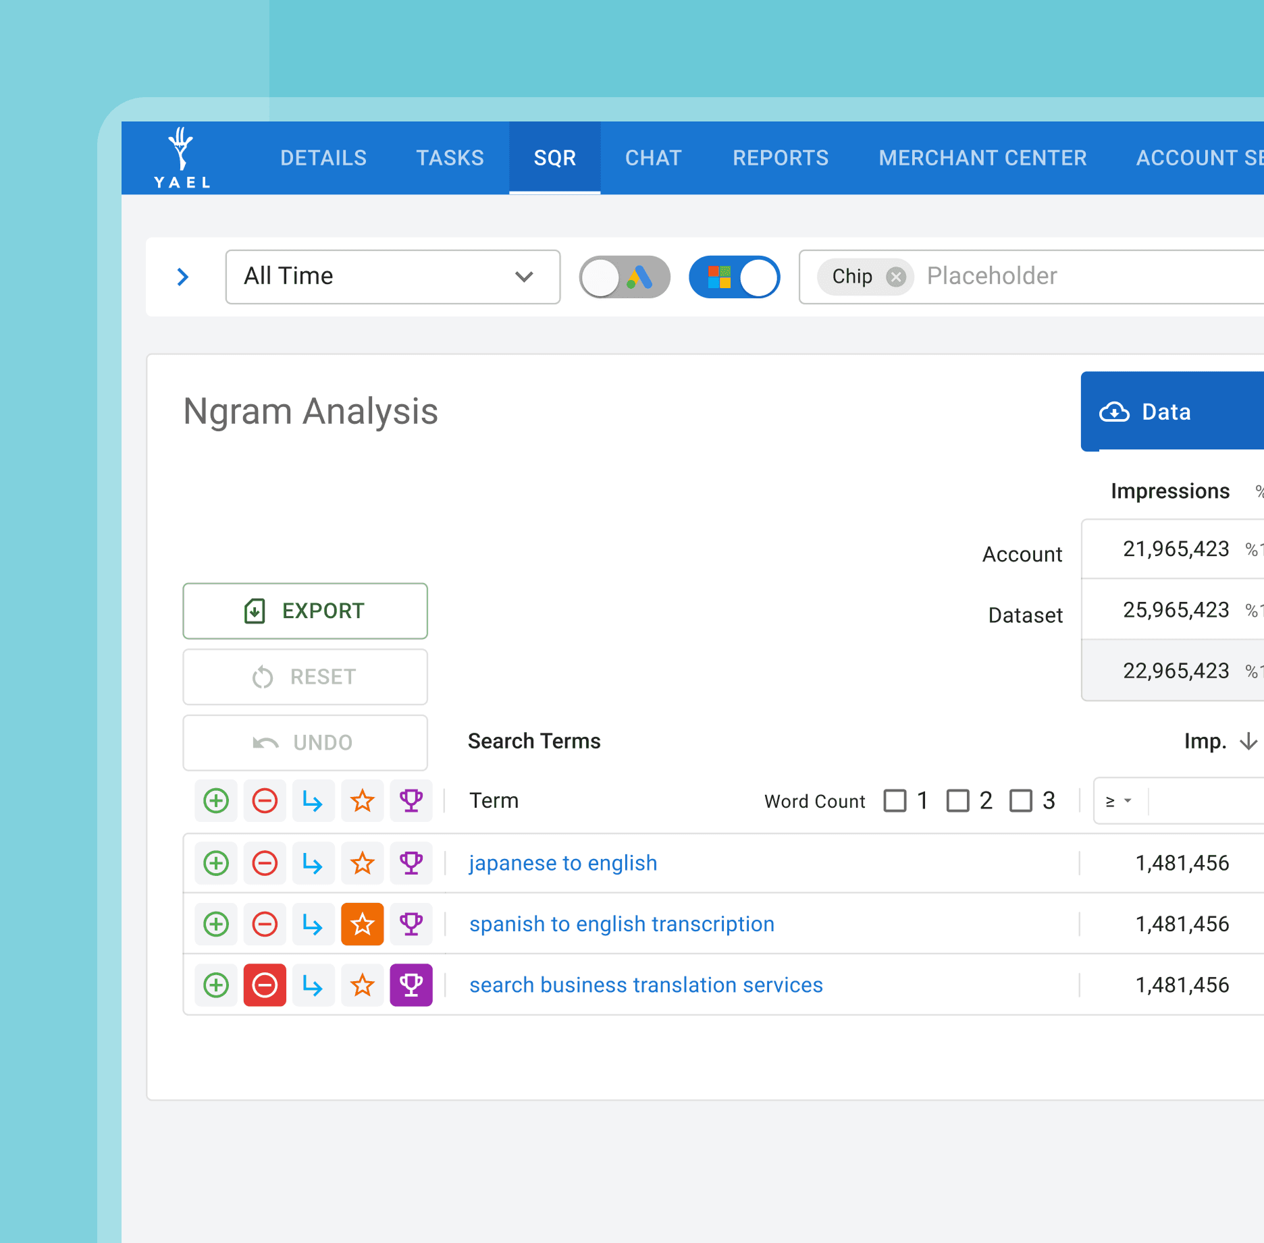Open the ≥ comparison operator dropdown
Screen dimensions: 1264x1243
1118,801
